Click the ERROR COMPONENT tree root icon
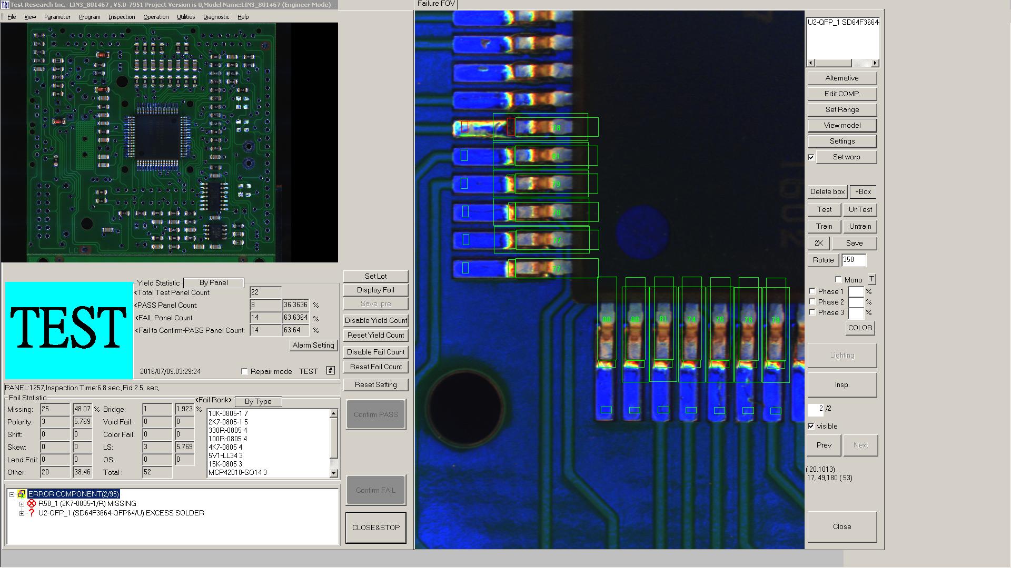The image size is (1011, 568). click(22, 494)
